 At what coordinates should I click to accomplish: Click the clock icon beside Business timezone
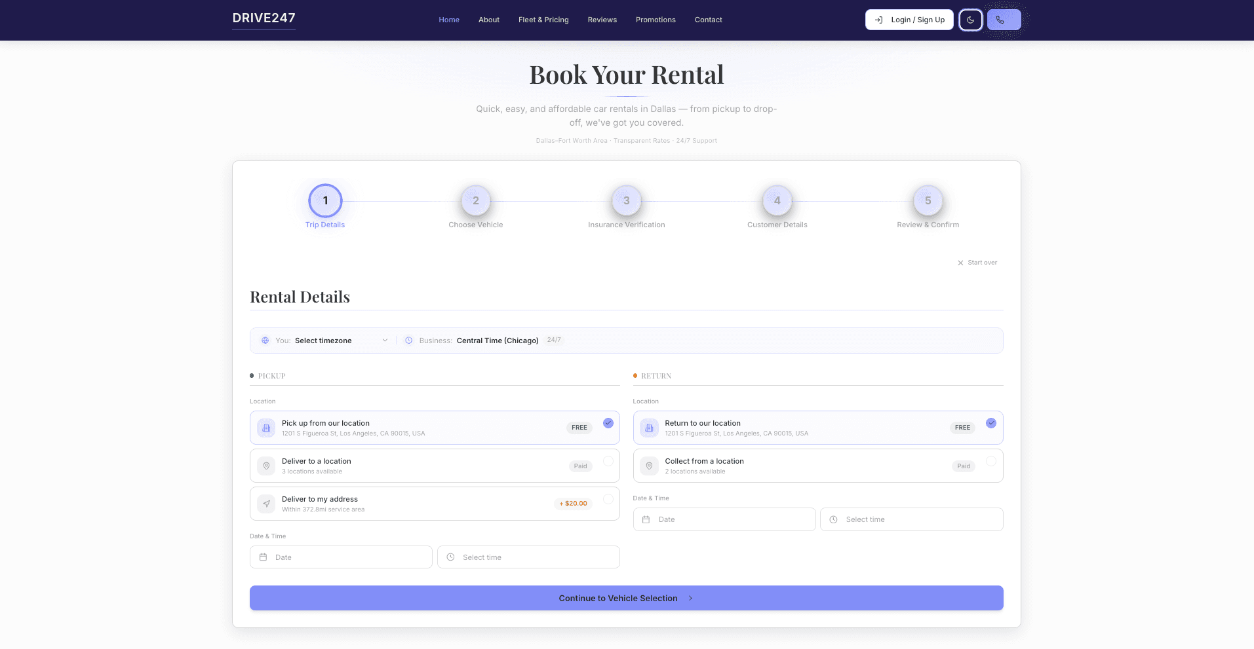pyautogui.click(x=408, y=341)
